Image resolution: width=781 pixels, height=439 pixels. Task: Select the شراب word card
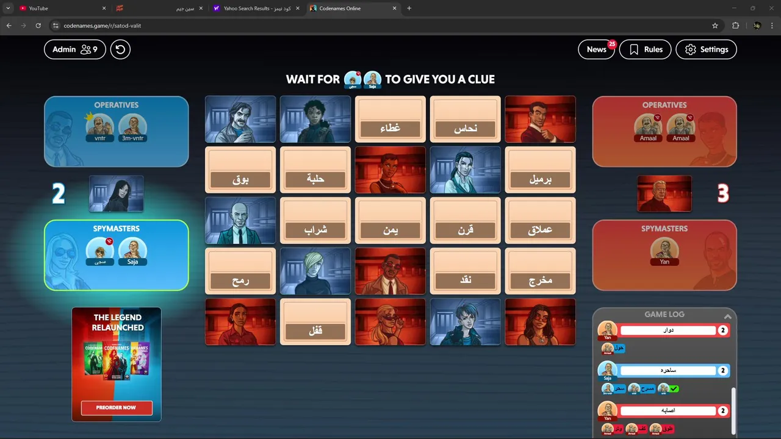[x=315, y=220]
